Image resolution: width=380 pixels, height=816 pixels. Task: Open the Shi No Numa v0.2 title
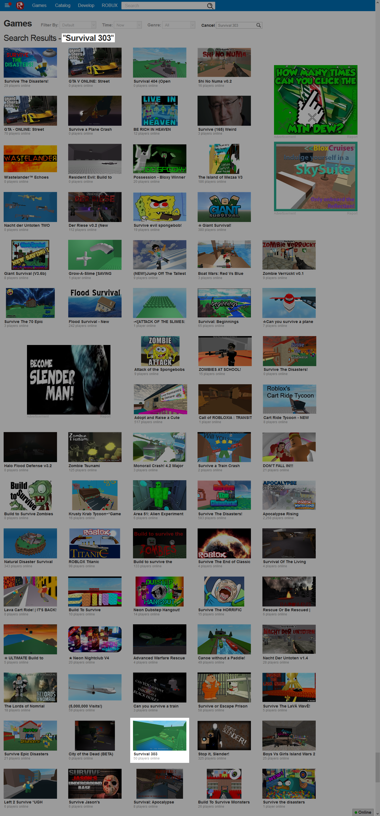pyautogui.click(x=215, y=82)
